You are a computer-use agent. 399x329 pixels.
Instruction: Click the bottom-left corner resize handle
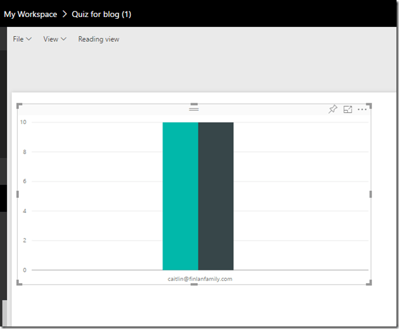(x=18, y=283)
